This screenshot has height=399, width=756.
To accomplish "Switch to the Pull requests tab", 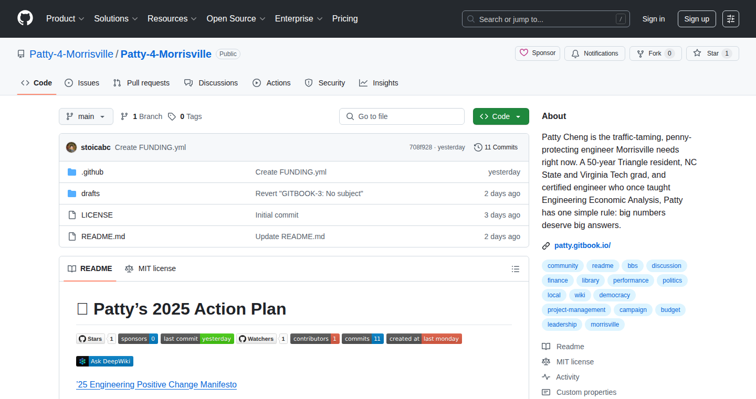I will click(x=141, y=83).
